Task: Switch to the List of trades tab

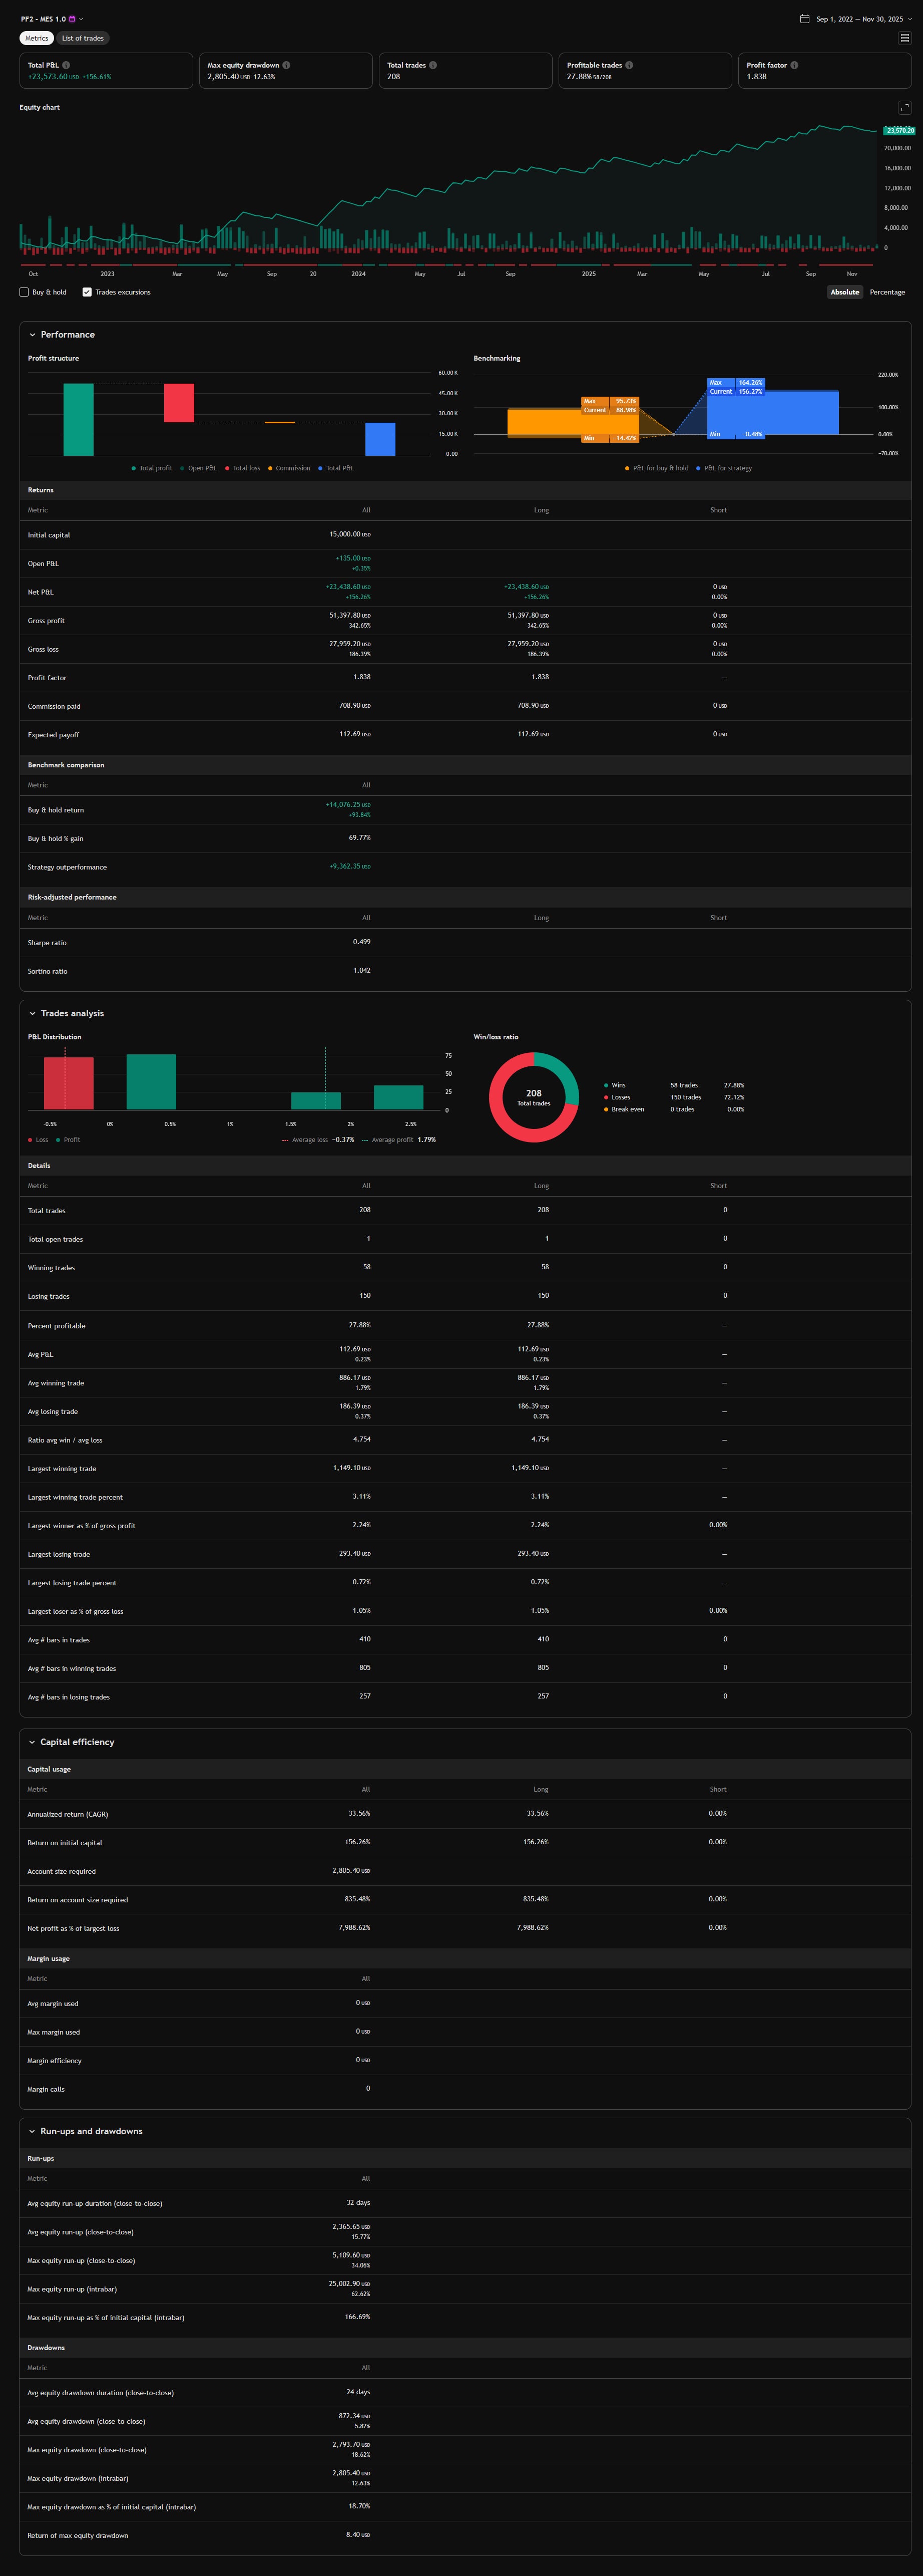Action: point(82,38)
